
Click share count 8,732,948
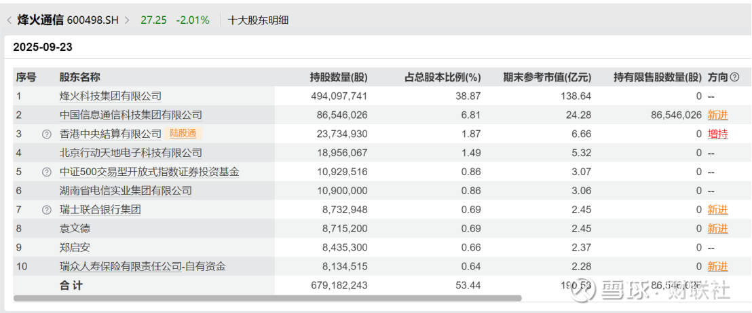345,210
